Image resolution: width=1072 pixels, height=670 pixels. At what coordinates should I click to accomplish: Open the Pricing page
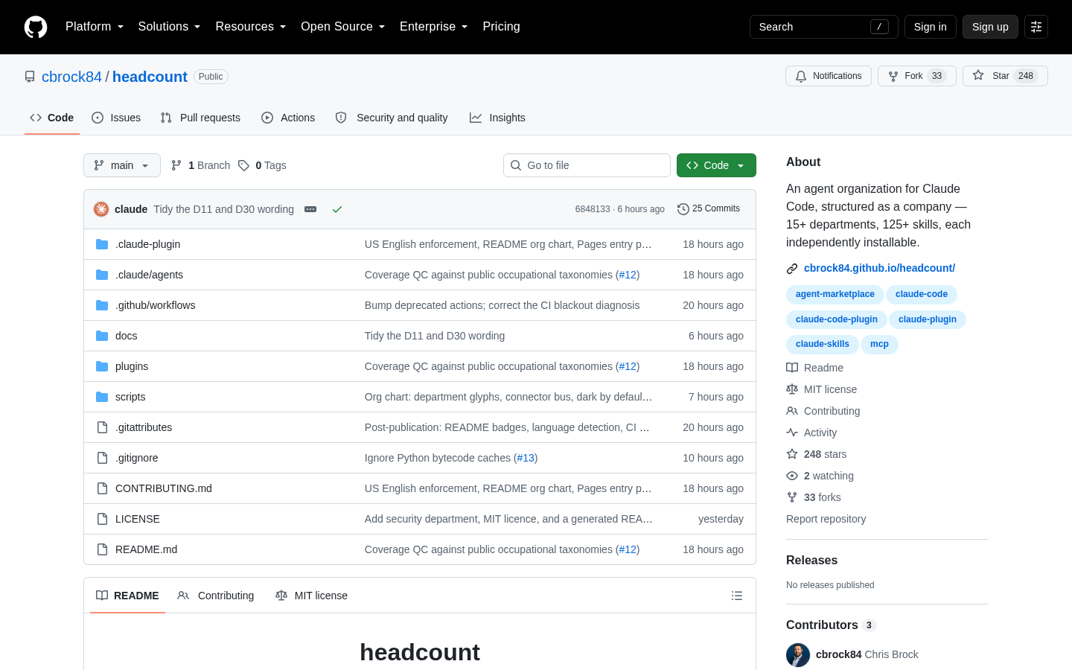(x=501, y=27)
